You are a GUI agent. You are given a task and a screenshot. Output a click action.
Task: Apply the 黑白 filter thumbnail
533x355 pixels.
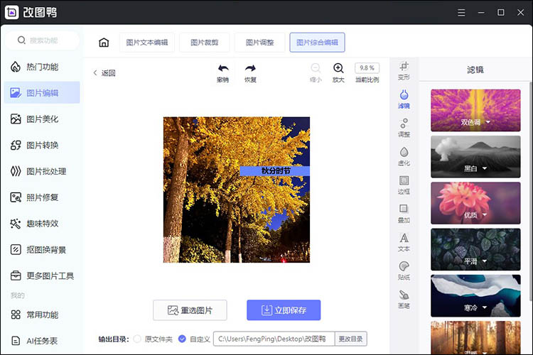coord(475,157)
